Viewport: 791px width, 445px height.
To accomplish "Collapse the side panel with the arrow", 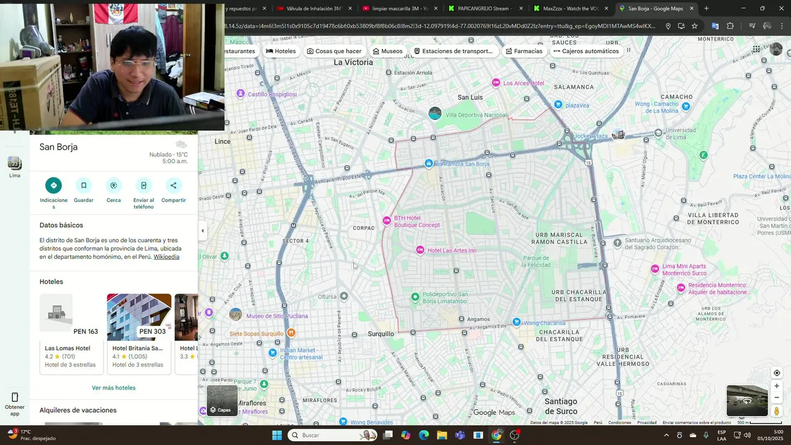I will click(203, 231).
